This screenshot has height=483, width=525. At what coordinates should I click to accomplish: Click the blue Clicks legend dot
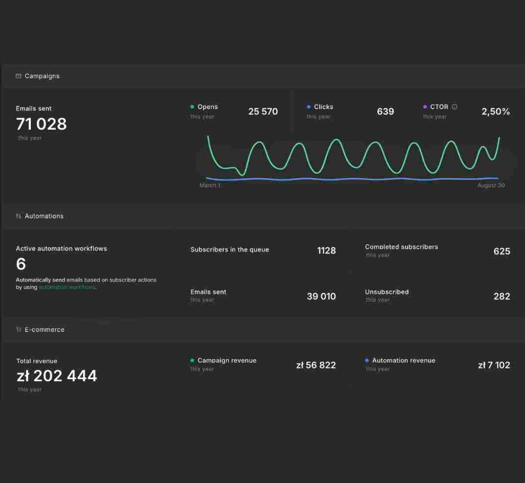(x=309, y=107)
